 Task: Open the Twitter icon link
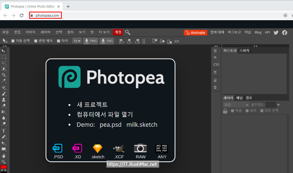click(x=276, y=33)
